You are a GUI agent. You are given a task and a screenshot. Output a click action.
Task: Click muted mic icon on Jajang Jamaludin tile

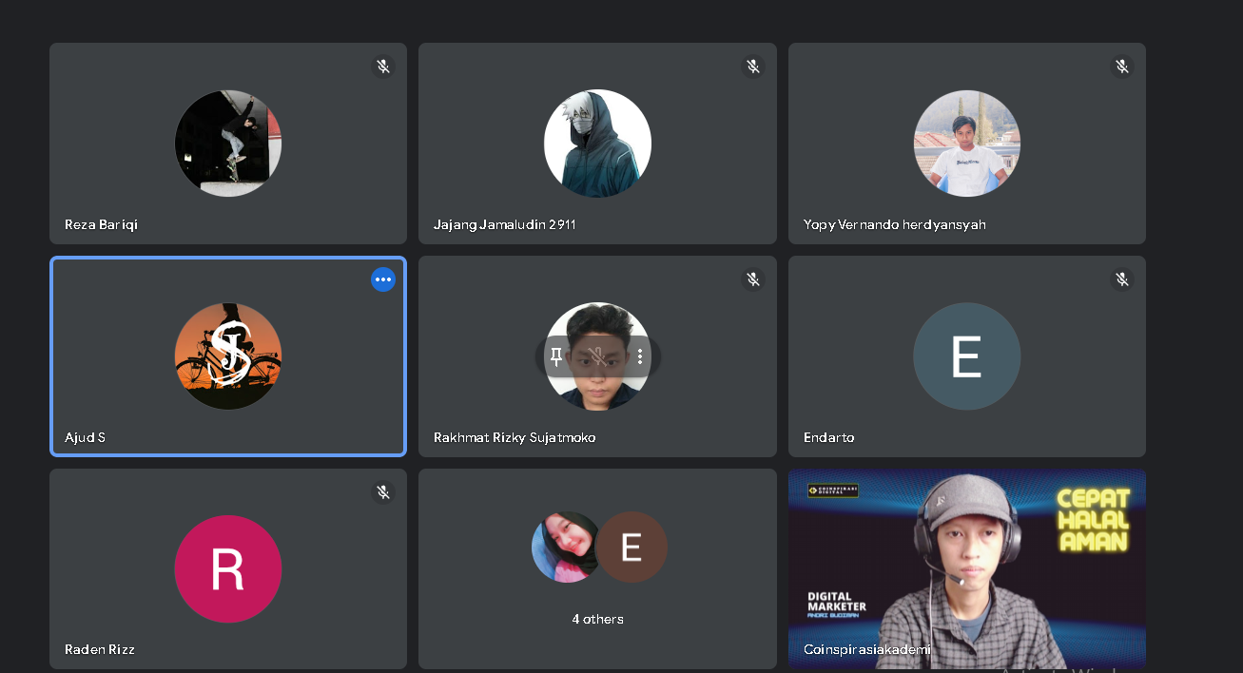(x=753, y=67)
